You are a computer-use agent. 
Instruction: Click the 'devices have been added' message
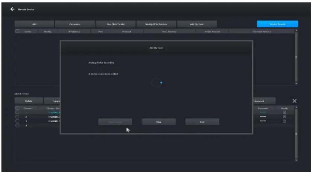tap(103, 74)
